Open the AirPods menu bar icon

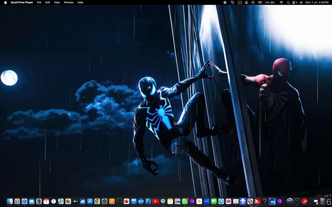260,3
